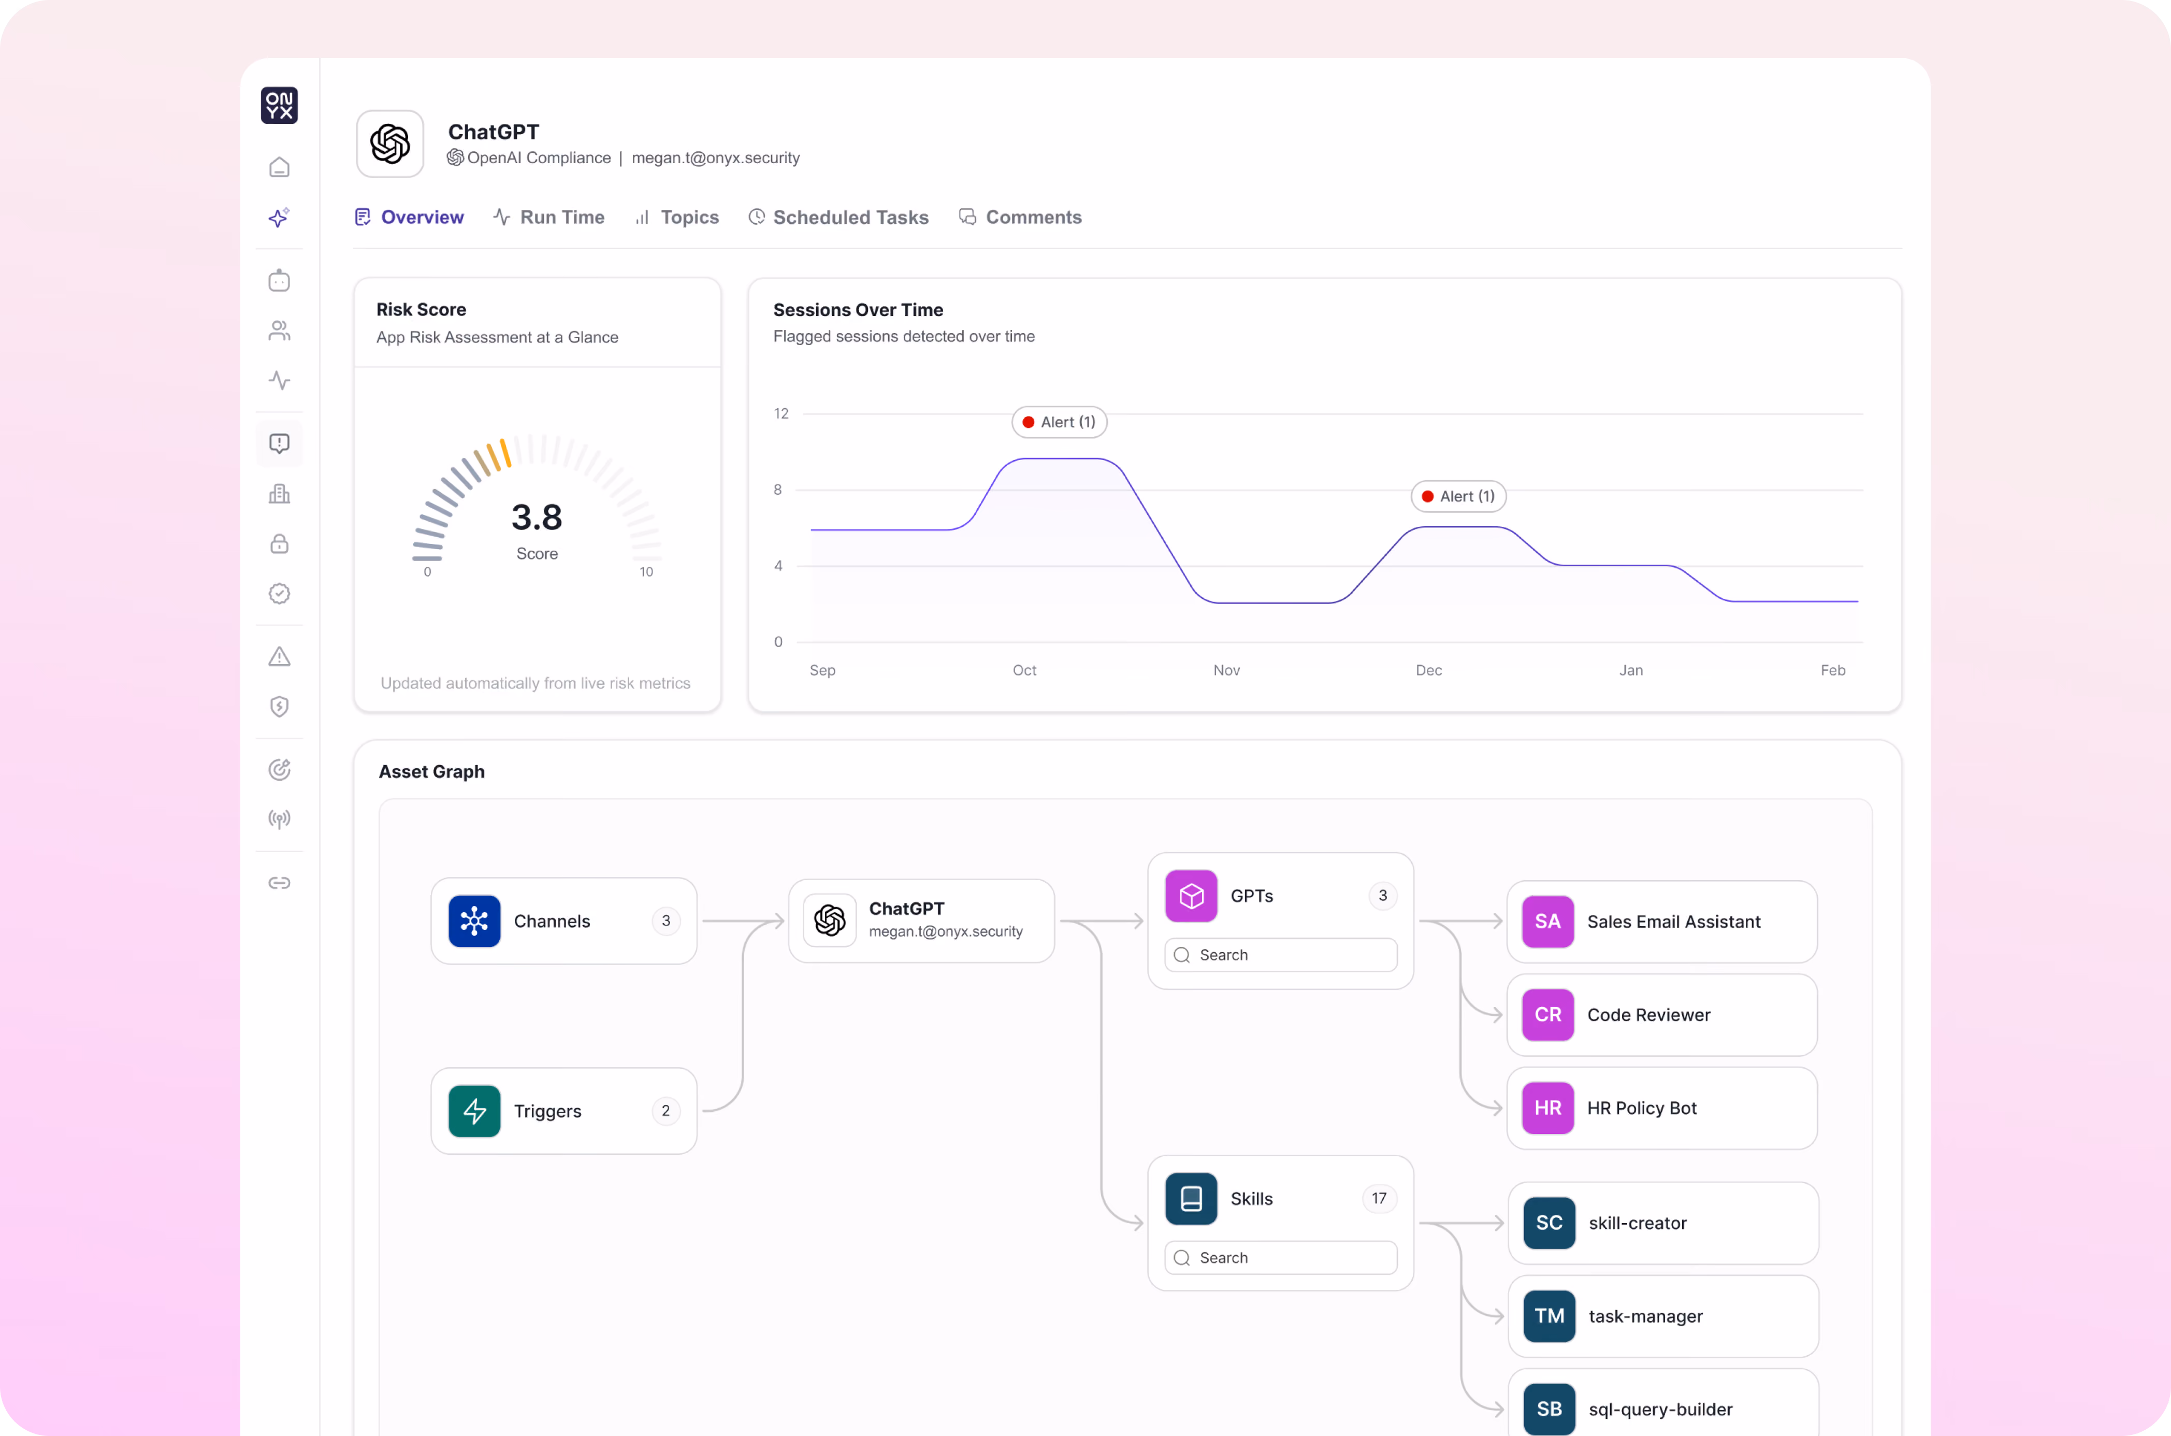Open the padlock icon in the sidebar
This screenshot has width=2171, height=1436.
pyautogui.click(x=279, y=544)
